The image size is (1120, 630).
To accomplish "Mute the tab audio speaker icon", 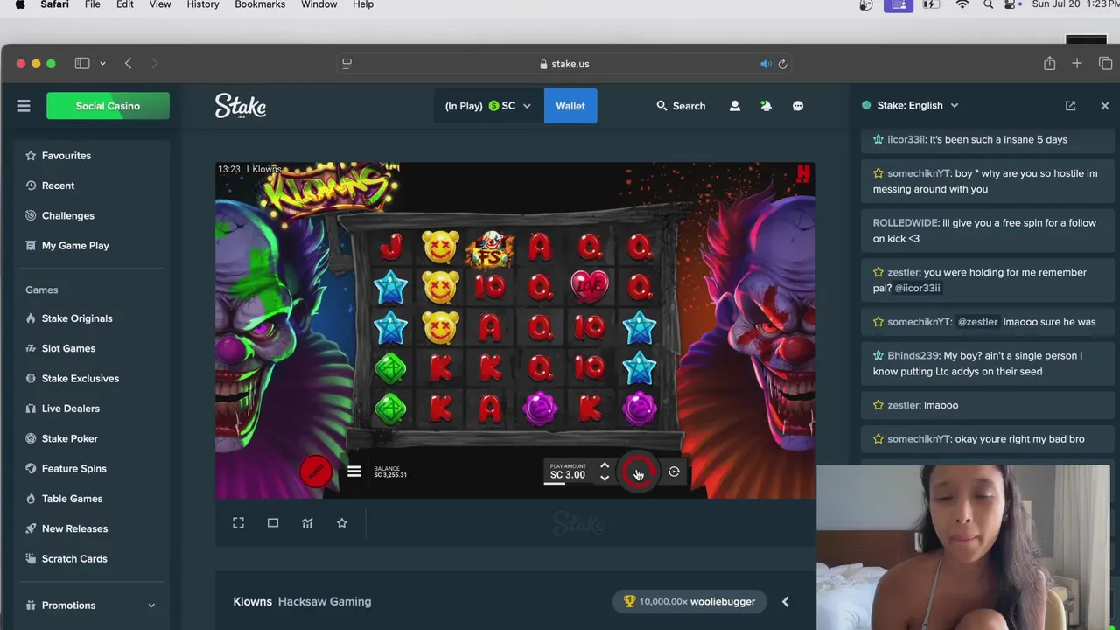I will (x=766, y=64).
